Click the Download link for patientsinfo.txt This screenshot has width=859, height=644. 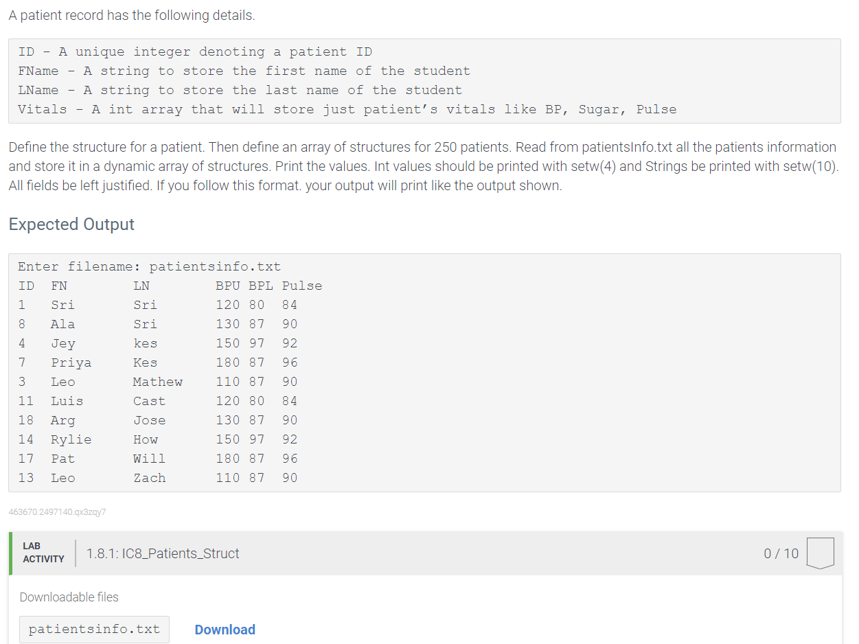(225, 629)
